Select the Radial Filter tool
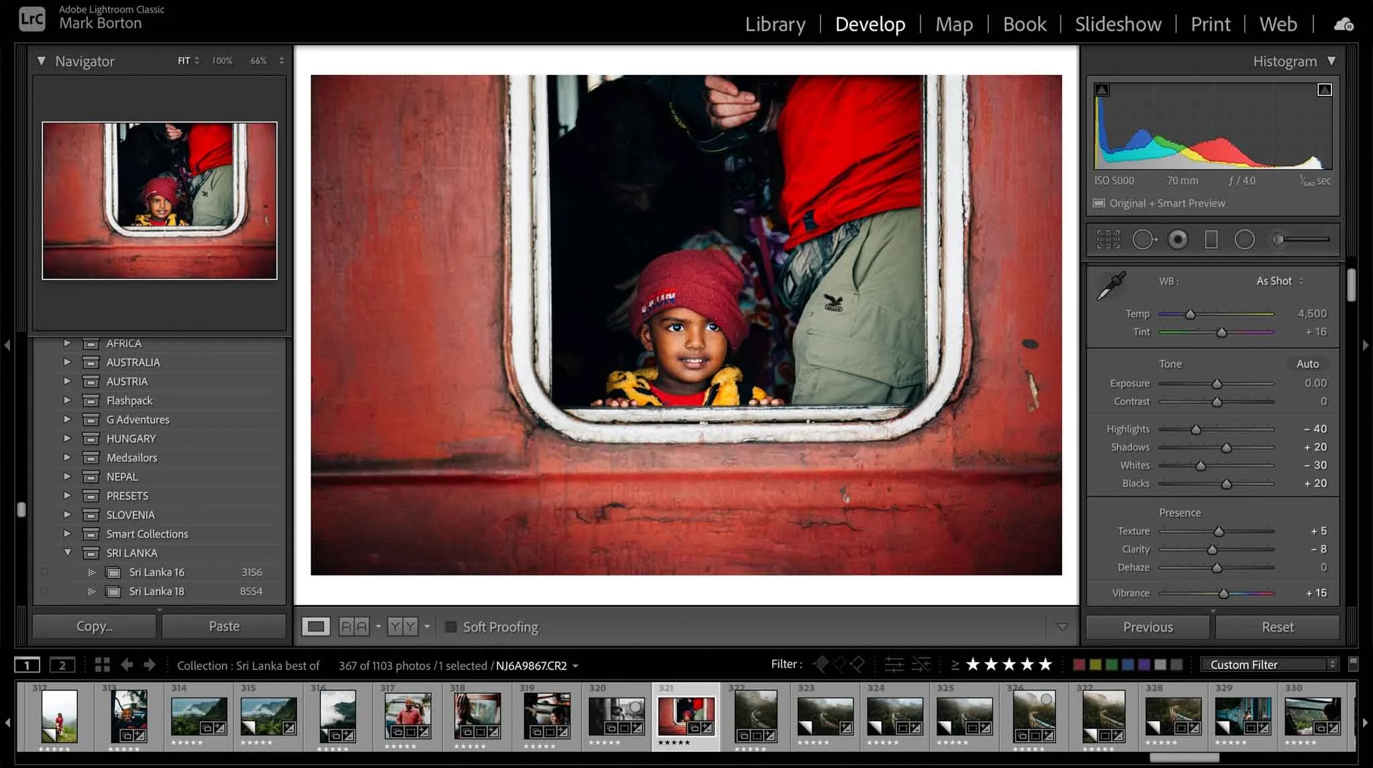This screenshot has width=1373, height=768. point(1245,239)
